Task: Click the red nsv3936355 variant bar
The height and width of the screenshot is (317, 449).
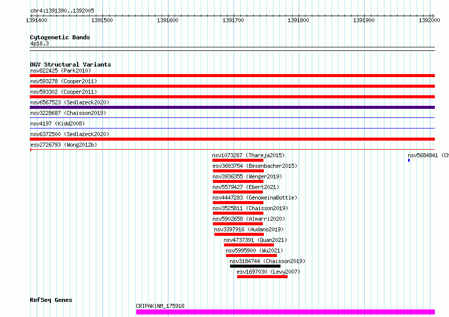Action: coord(238,181)
